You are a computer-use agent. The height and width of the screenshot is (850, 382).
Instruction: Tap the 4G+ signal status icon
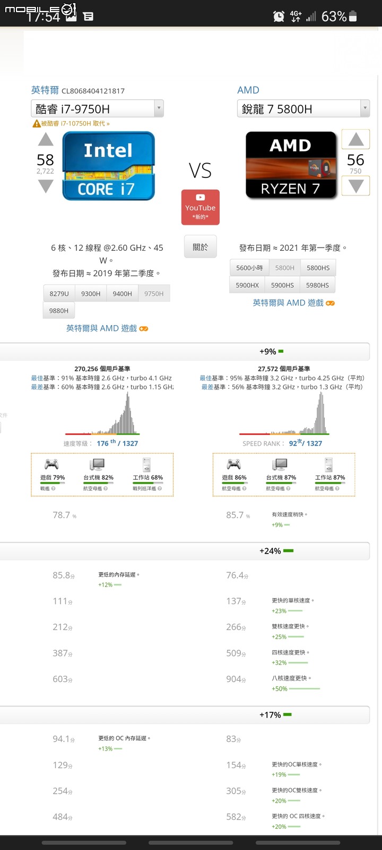click(296, 16)
